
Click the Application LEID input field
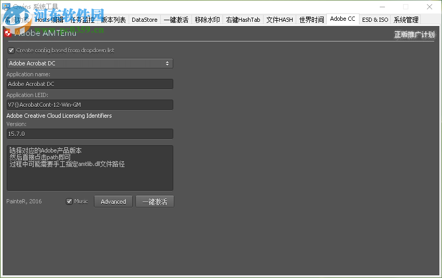(x=90, y=105)
